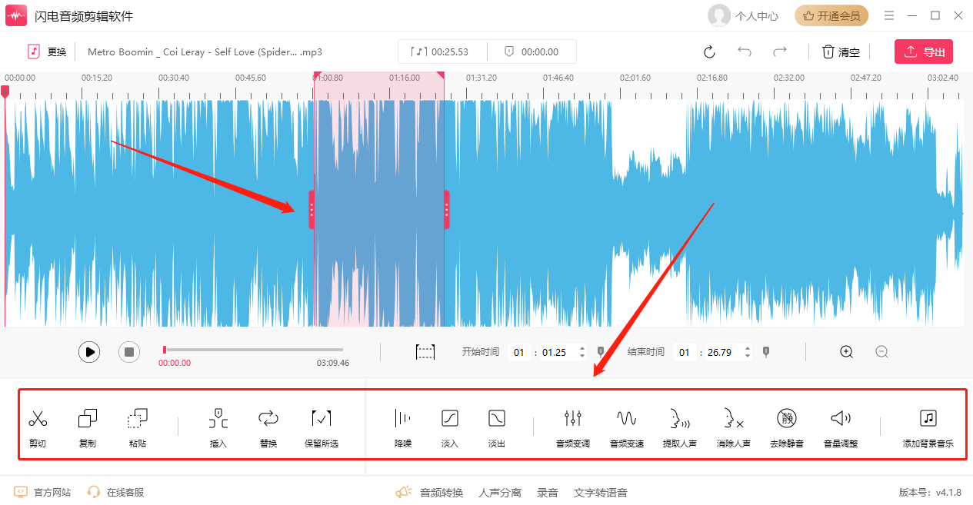The image size is (973, 505).
Task: Click the 开通会员 membership button
Action: coord(831,15)
